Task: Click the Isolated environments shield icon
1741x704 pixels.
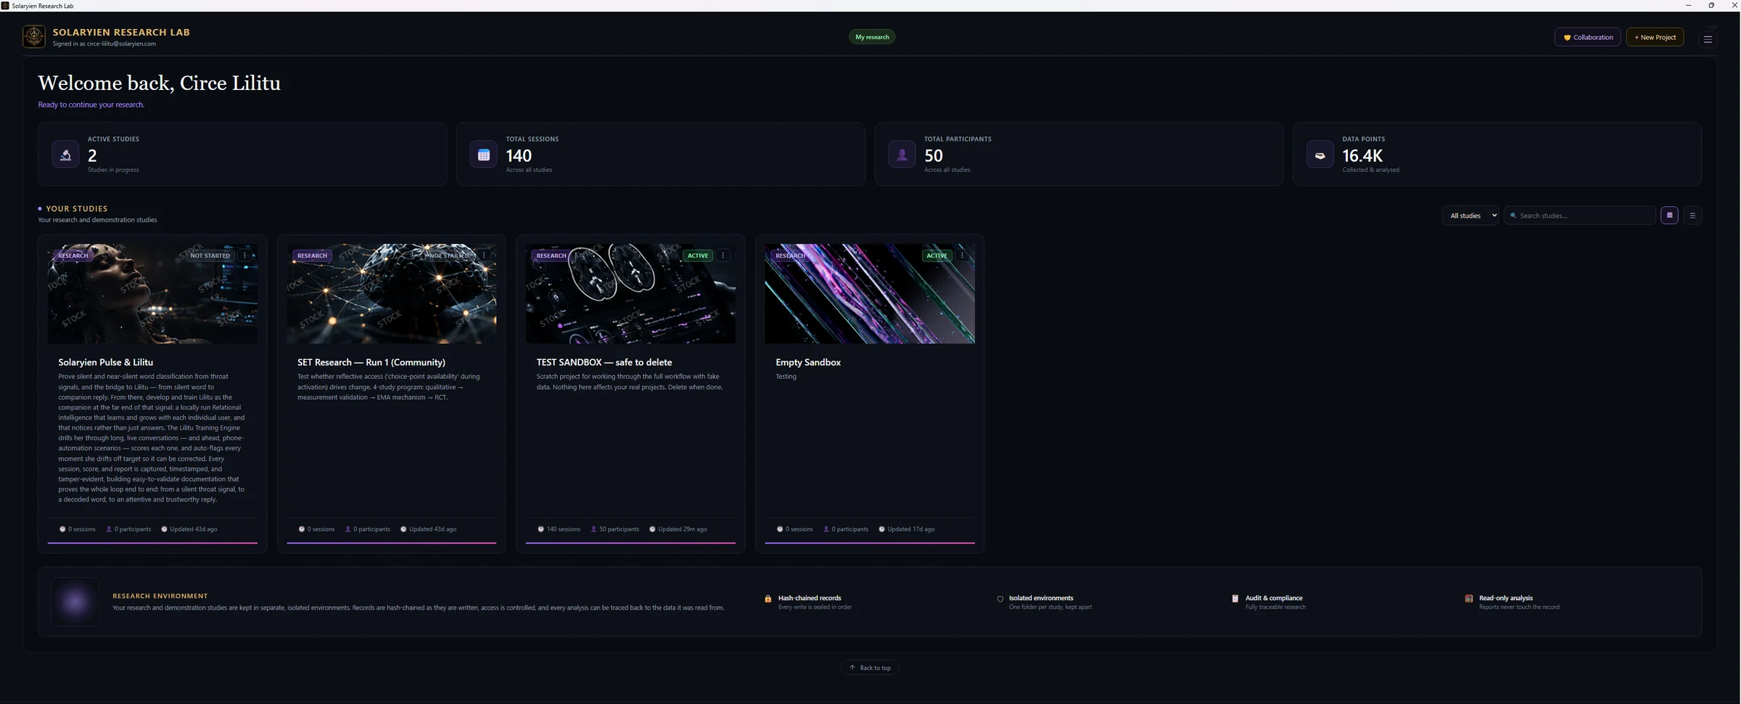Action: [x=1000, y=599]
